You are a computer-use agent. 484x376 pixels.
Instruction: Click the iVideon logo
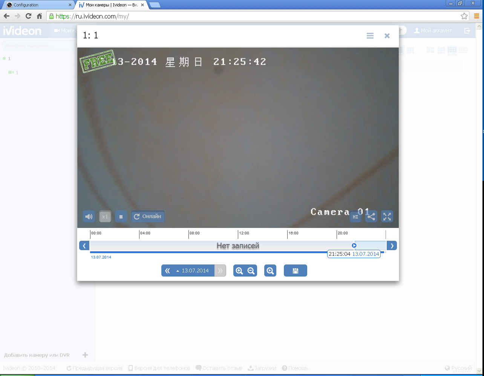click(x=22, y=31)
